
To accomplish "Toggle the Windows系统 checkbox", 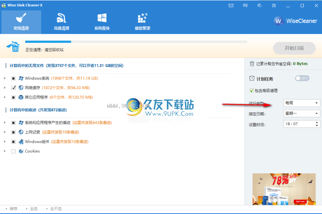I will pyautogui.click(x=13, y=78).
